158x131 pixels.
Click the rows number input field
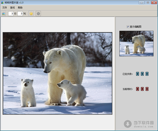[11, 13]
